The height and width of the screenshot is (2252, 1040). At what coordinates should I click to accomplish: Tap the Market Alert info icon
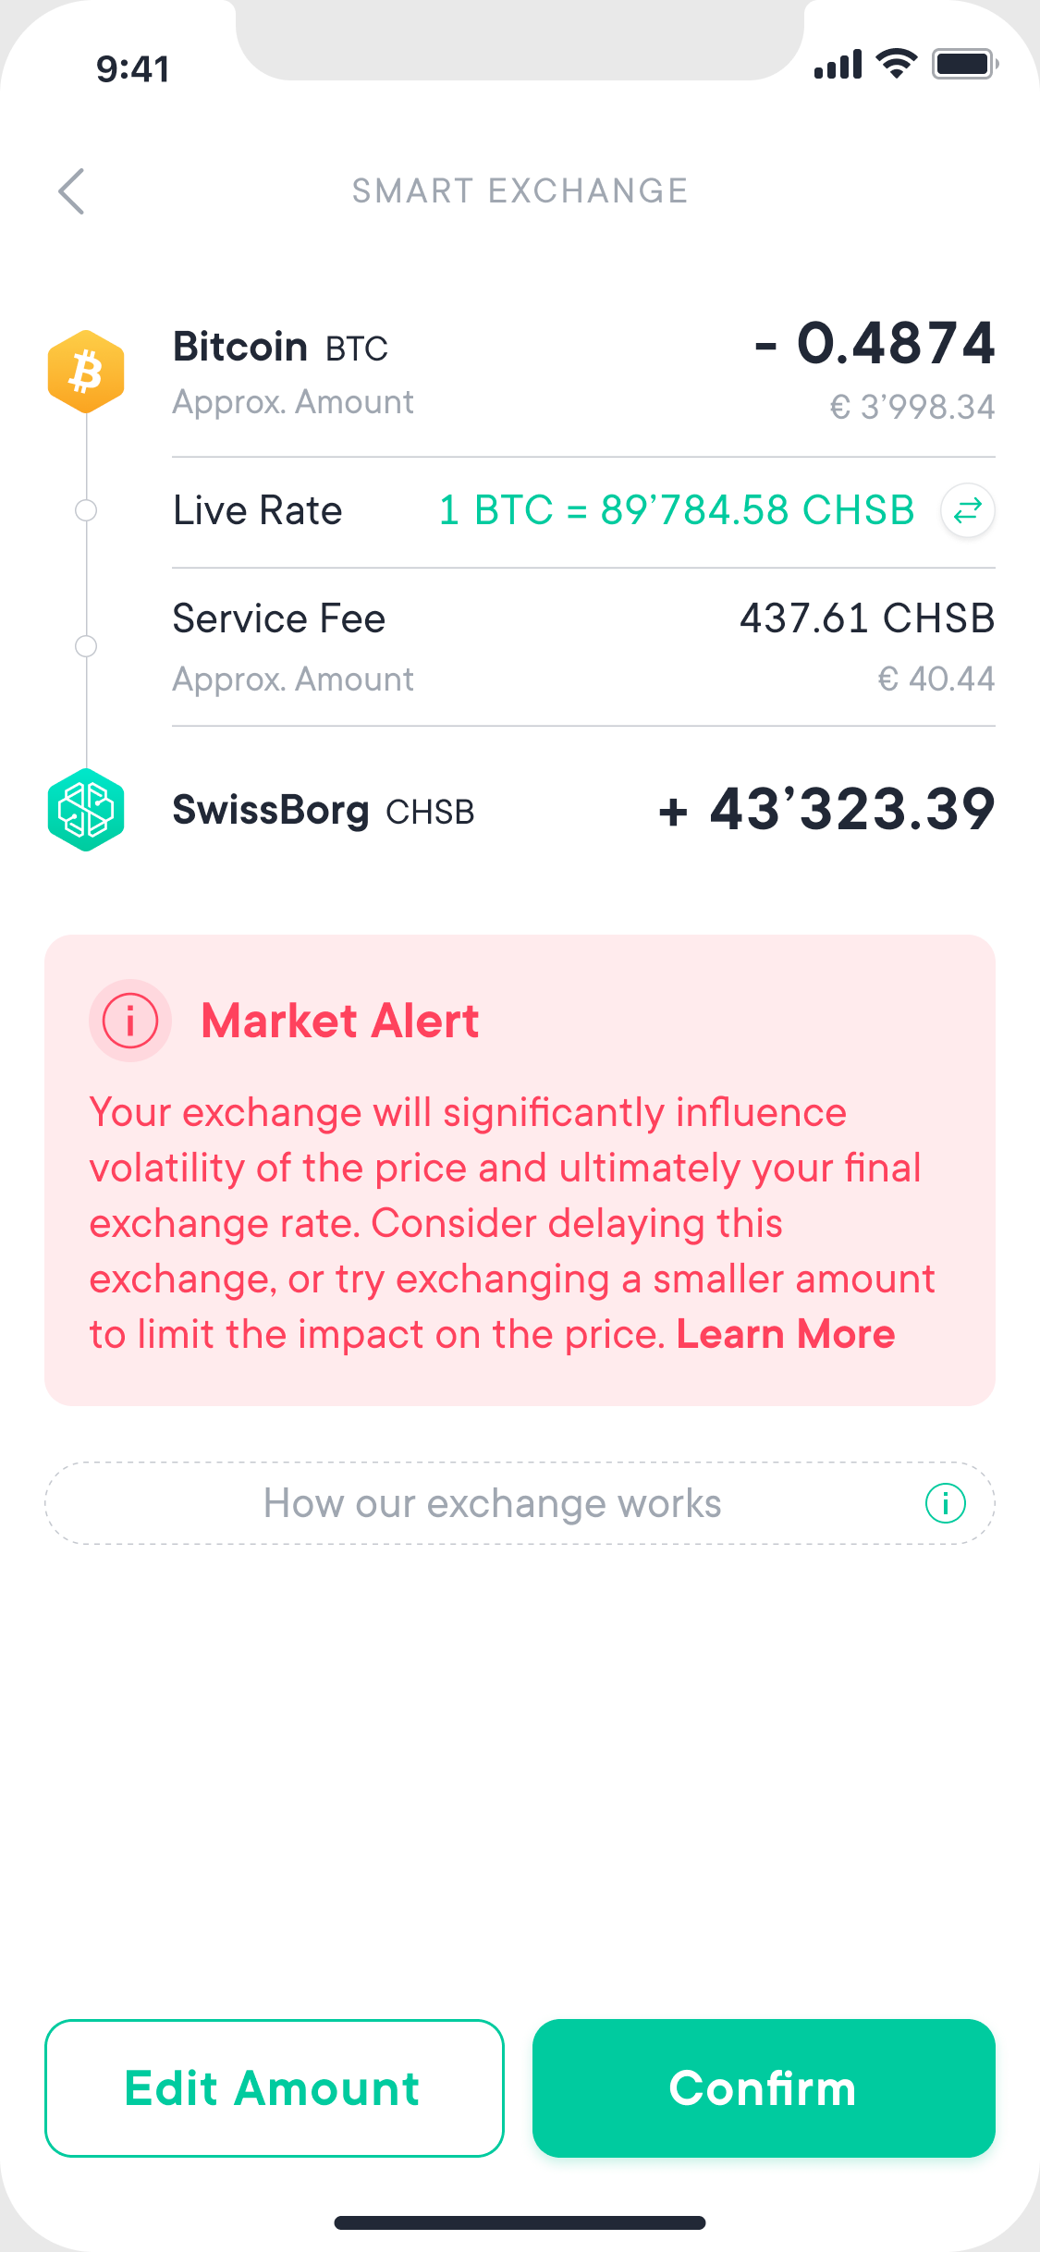130,1021
